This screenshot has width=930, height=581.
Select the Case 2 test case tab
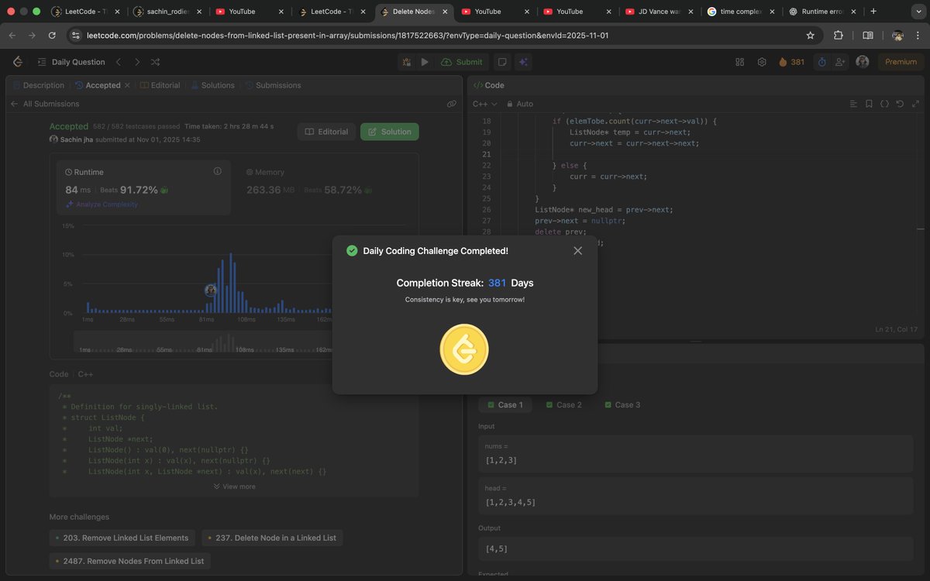(x=563, y=404)
